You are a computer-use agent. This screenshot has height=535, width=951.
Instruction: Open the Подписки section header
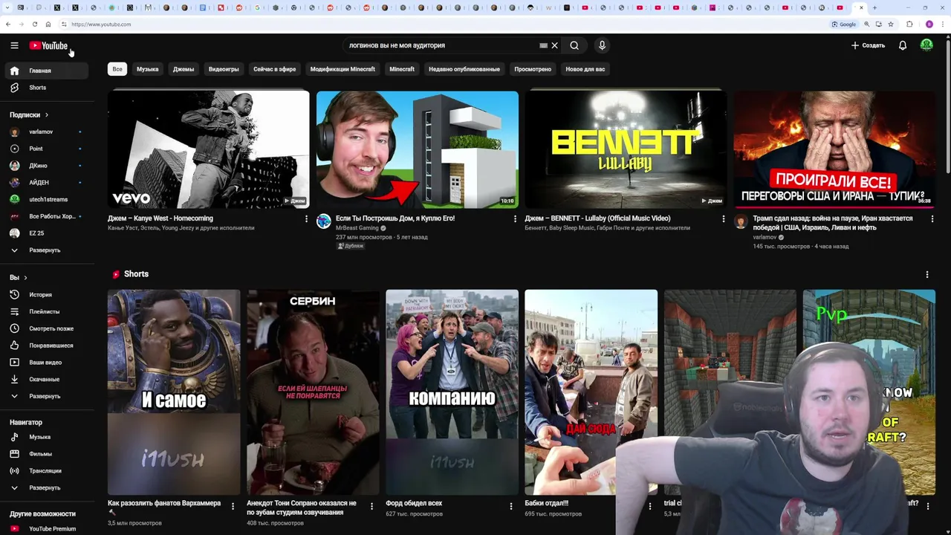tap(29, 115)
